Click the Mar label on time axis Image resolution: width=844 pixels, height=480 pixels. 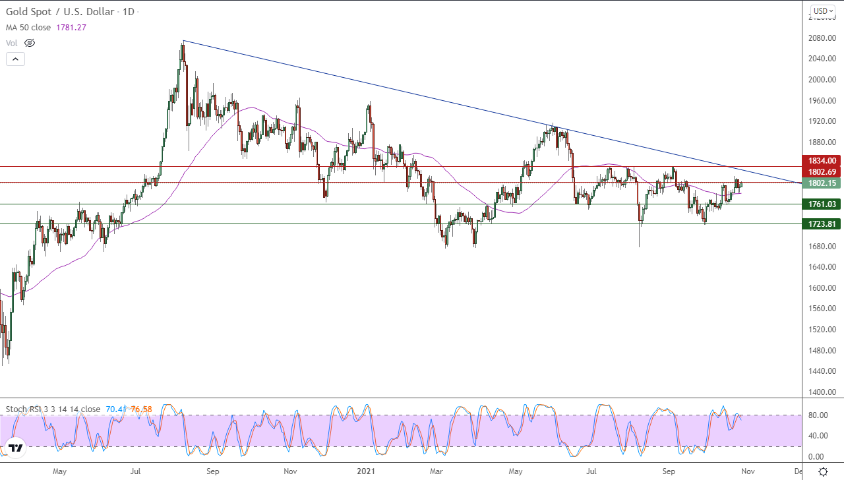click(x=436, y=471)
